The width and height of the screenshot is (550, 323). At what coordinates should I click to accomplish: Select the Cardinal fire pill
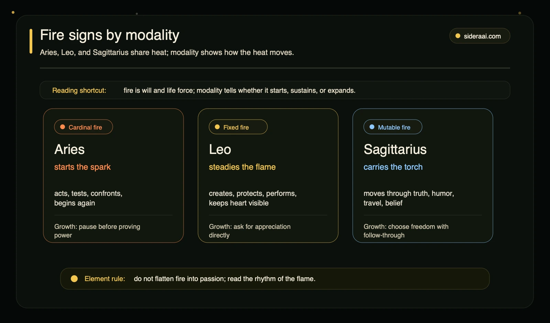click(x=84, y=127)
